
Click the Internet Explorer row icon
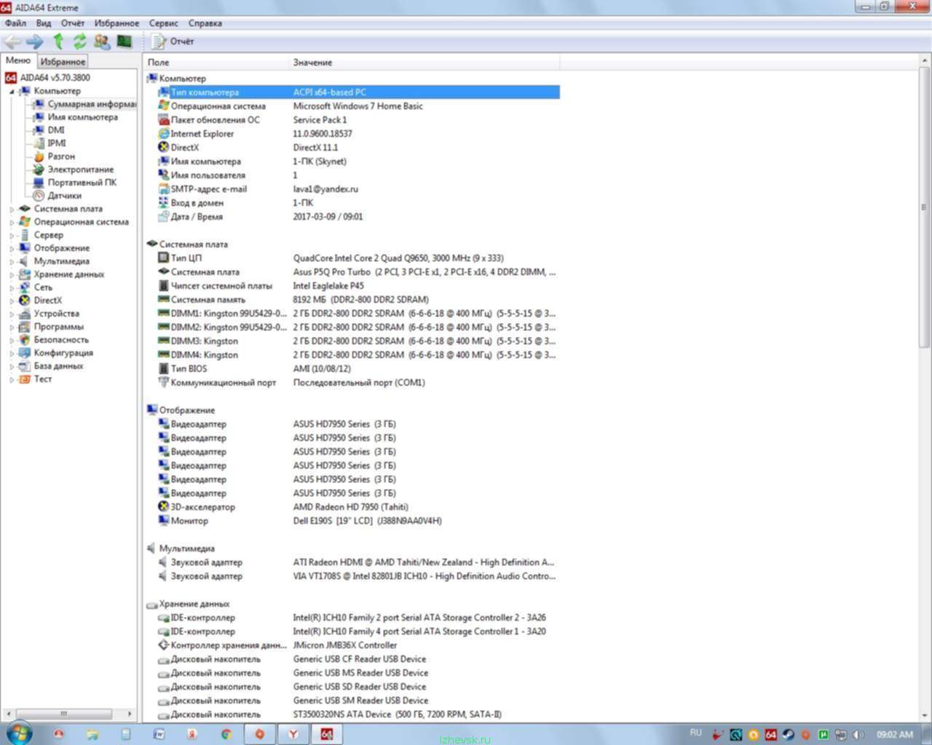(164, 134)
